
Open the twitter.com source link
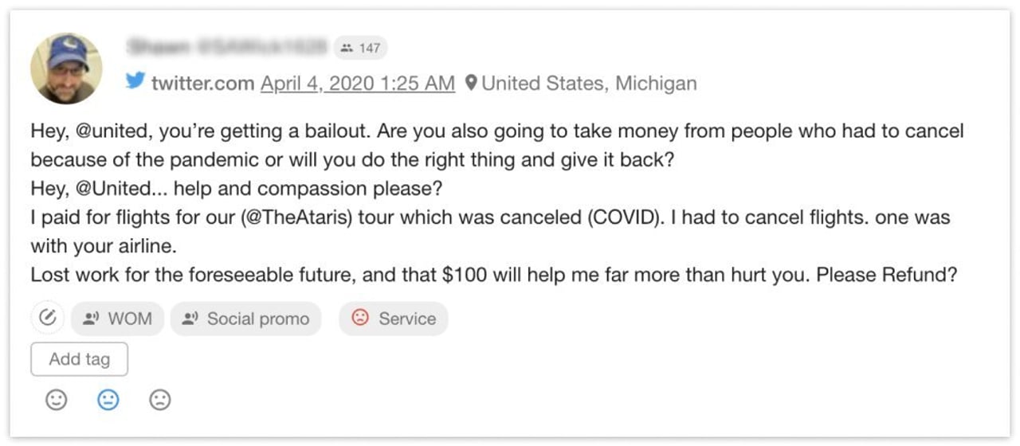point(203,83)
